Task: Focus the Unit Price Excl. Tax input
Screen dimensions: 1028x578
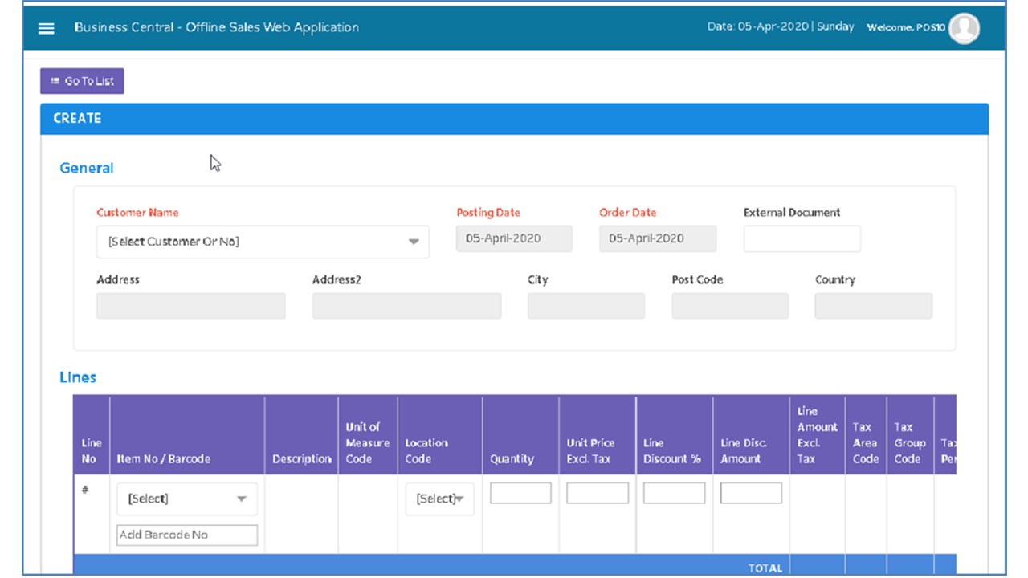Action: click(x=597, y=493)
